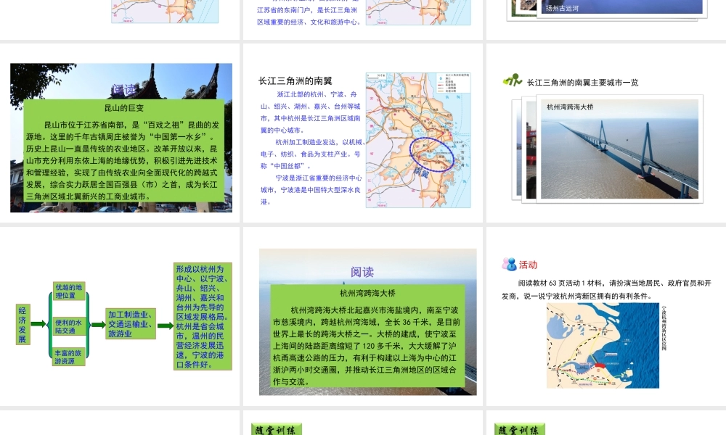726x435 pixels.
Task: Click the people icon next to 活动
Action: pos(509,264)
